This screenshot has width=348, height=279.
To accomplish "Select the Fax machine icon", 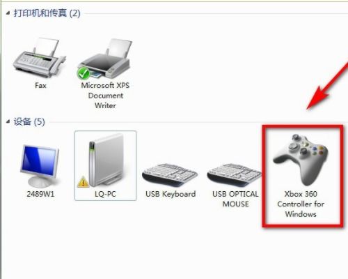I will [40, 58].
